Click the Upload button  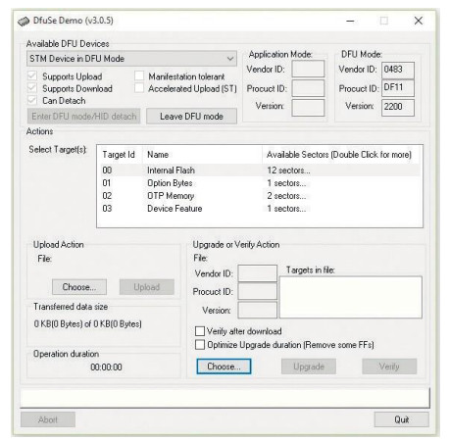coord(147,287)
